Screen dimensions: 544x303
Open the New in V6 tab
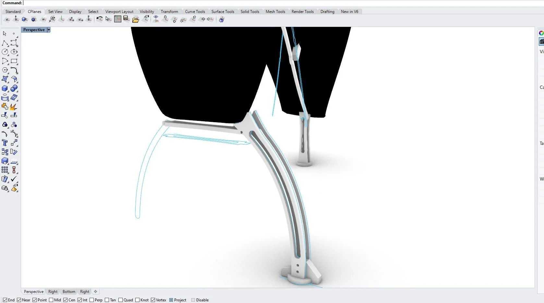[x=350, y=12]
